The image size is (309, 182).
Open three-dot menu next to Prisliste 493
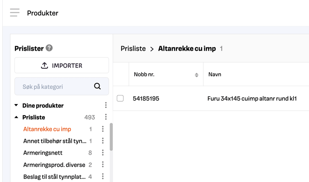pos(106,117)
